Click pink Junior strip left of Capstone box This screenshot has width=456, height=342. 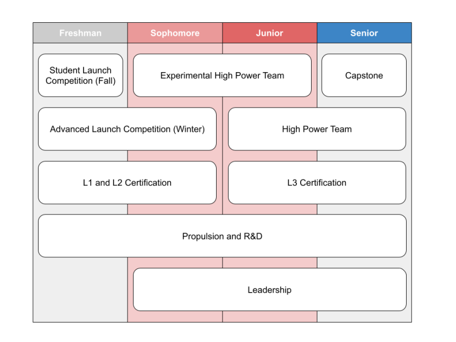[x=314, y=75]
